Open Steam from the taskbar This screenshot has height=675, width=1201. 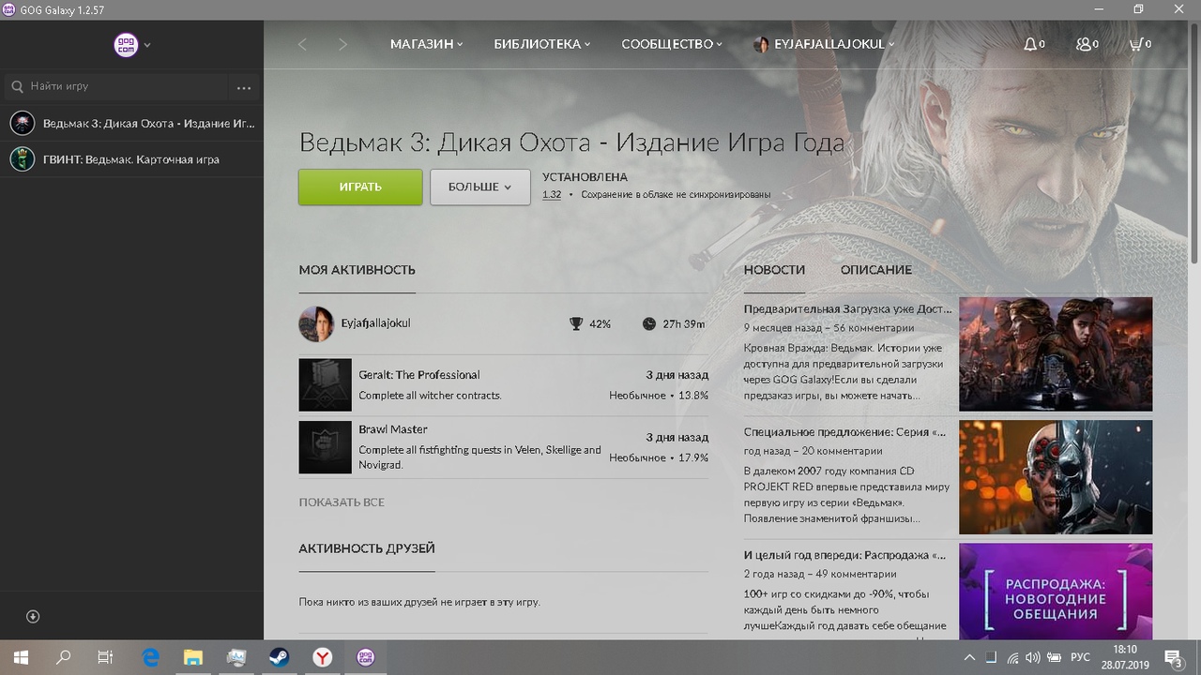point(280,658)
